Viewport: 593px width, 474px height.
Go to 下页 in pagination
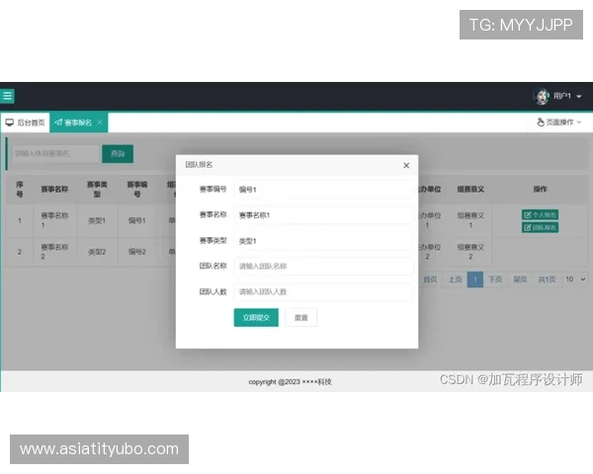pyautogui.click(x=495, y=279)
